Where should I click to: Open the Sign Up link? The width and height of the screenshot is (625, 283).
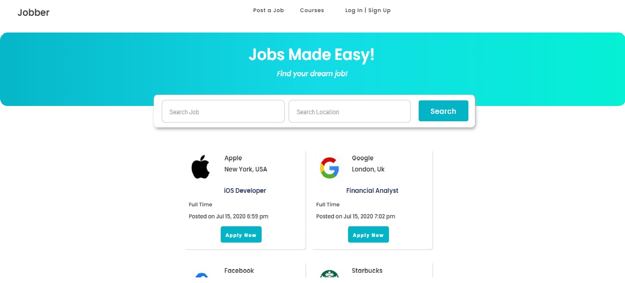[x=380, y=10]
